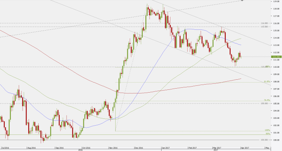Click the Nov 2016 date axis label
This screenshot has height=151, width=282.
tap(114, 148)
